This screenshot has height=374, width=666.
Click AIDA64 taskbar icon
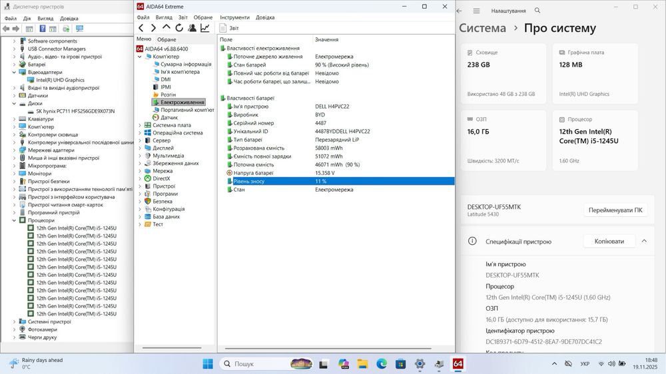coord(458,364)
